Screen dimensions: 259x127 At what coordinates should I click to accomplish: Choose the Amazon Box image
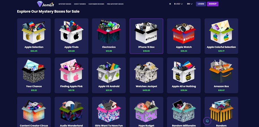coord(221,71)
